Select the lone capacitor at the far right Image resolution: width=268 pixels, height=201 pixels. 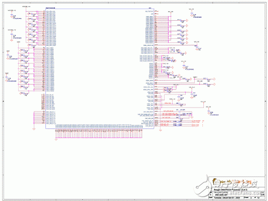[x=208, y=112]
